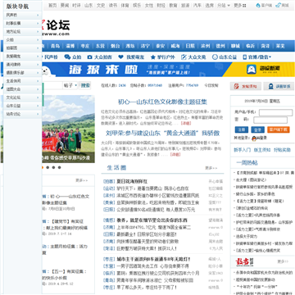Image resolution: width=295 pixels, height=295 pixels.
Task: Open 财经 in the top menu
Action: pyautogui.click(x=161, y=5)
